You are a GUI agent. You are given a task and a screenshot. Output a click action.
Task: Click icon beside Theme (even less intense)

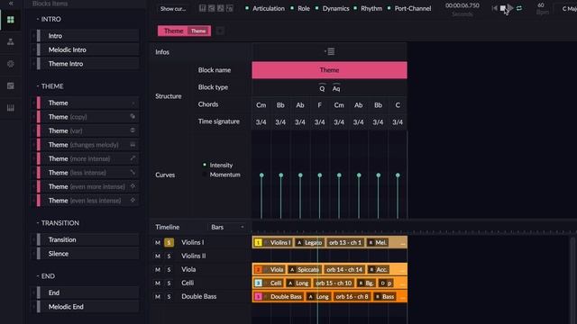coord(133,200)
